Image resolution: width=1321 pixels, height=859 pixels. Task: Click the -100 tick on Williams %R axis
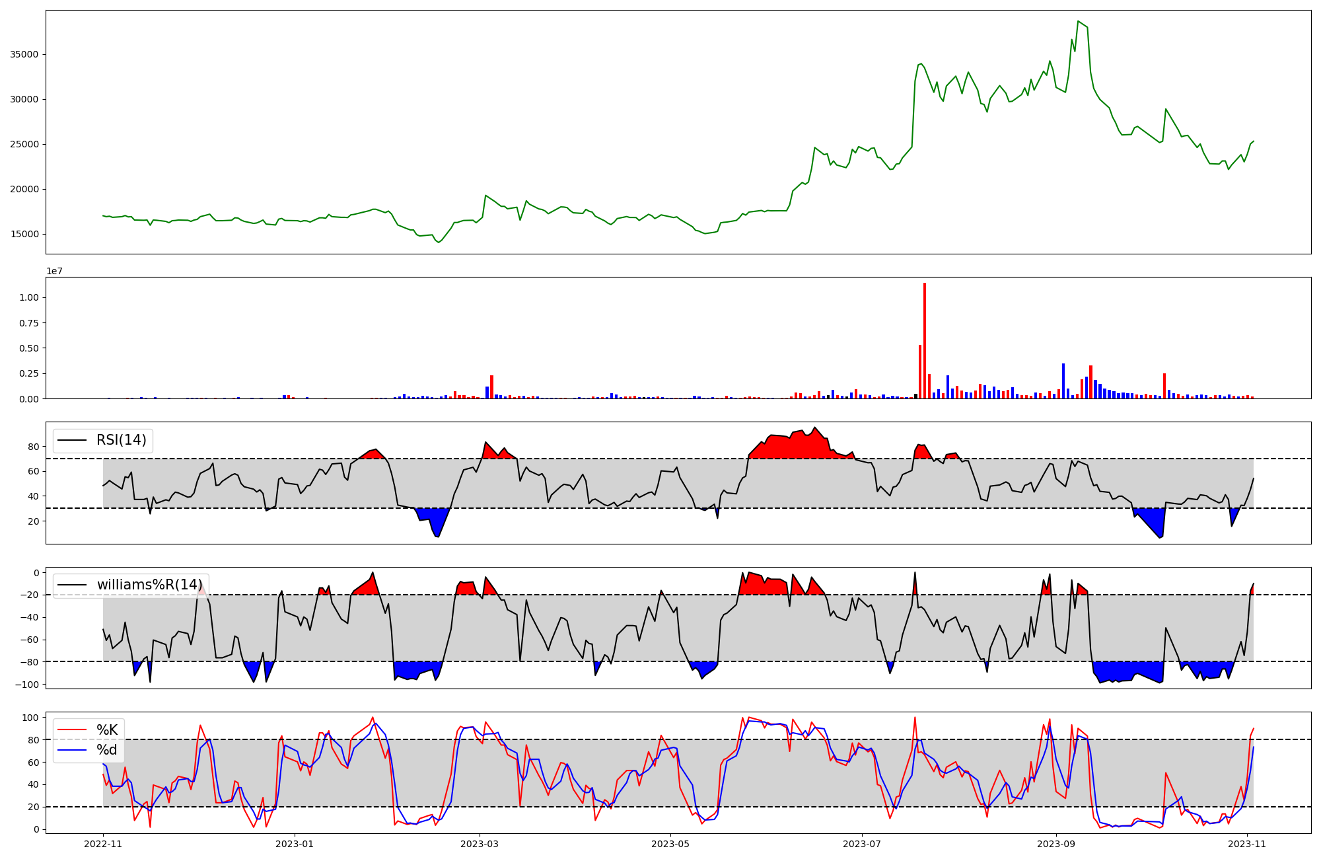[26, 684]
